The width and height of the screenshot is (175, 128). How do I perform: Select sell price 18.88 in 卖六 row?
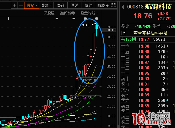click(x=144, y=100)
